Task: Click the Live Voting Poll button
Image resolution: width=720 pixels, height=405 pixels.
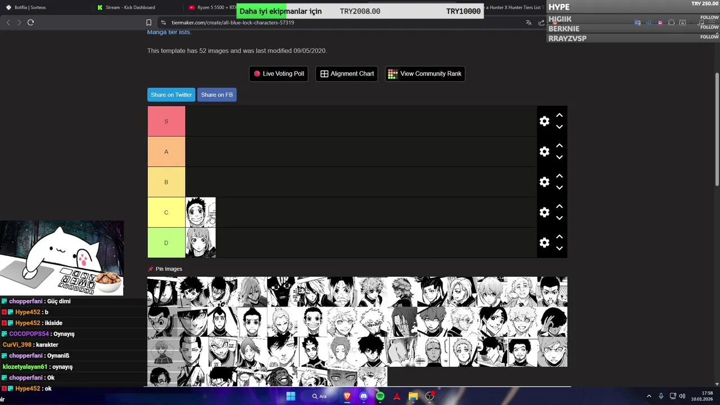Action: [x=278, y=74]
